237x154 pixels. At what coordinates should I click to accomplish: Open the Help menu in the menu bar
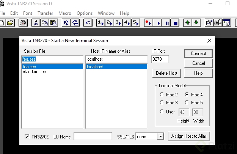pyautogui.click(x=124, y=13)
